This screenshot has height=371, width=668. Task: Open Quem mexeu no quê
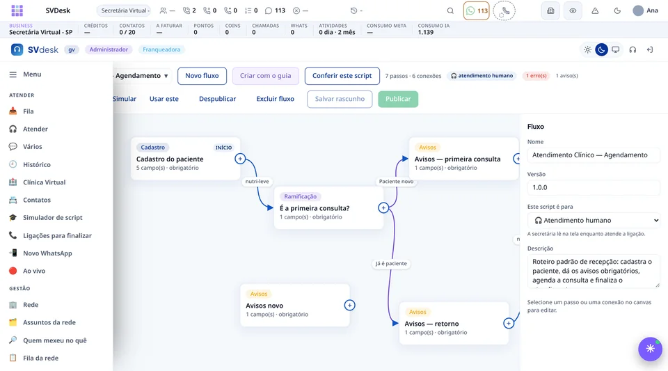[56, 340]
